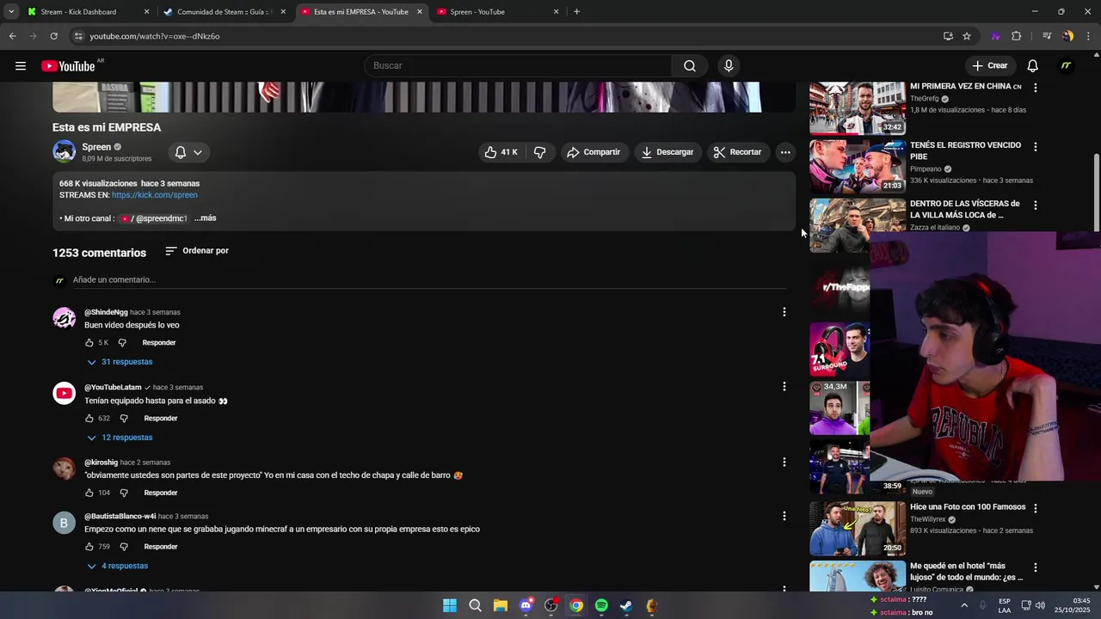Reply to @ShindeNgg's comment

coord(159,343)
